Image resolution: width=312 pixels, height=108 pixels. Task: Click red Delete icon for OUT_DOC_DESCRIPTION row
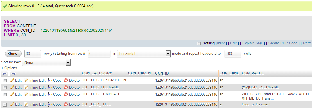click(x=66, y=81)
